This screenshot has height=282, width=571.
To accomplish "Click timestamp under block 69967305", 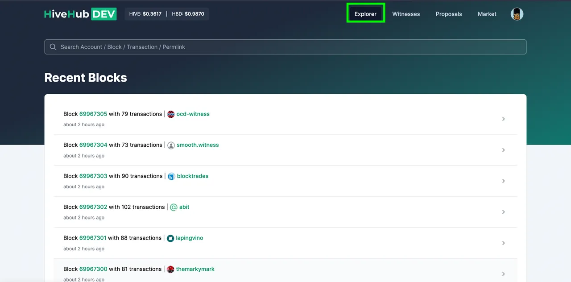I will [84, 125].
